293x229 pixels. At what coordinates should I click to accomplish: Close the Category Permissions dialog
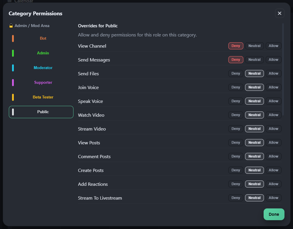tap(279, 13)
